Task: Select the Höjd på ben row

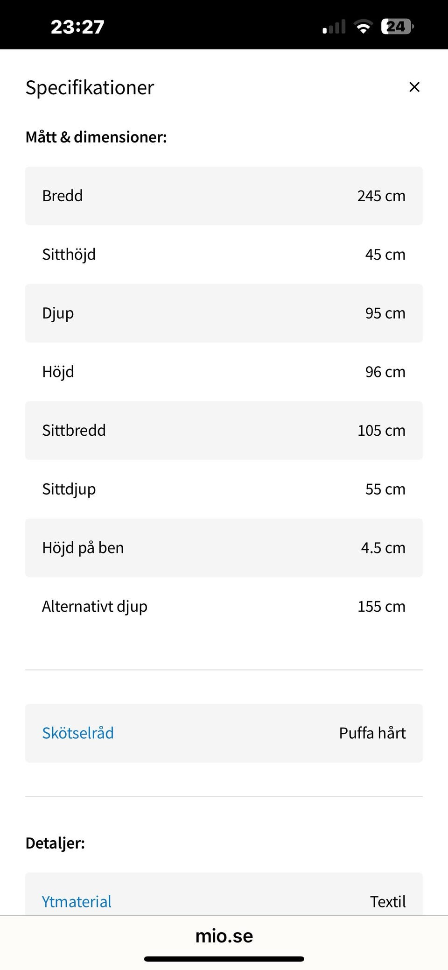Action: (224, 547)
